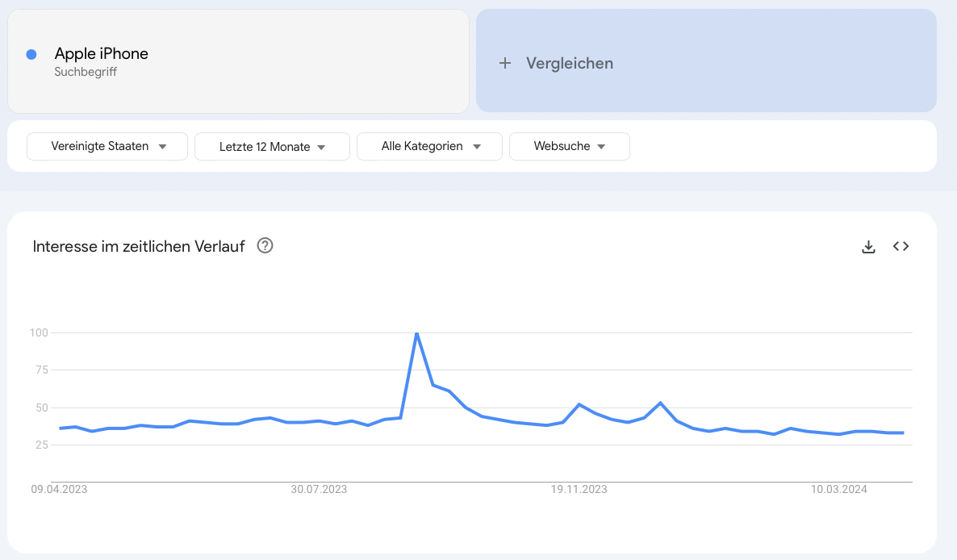Expand the Vereinigte Staaten dropdown arrow
Viewport: 957px width, 560px height.
162,146
